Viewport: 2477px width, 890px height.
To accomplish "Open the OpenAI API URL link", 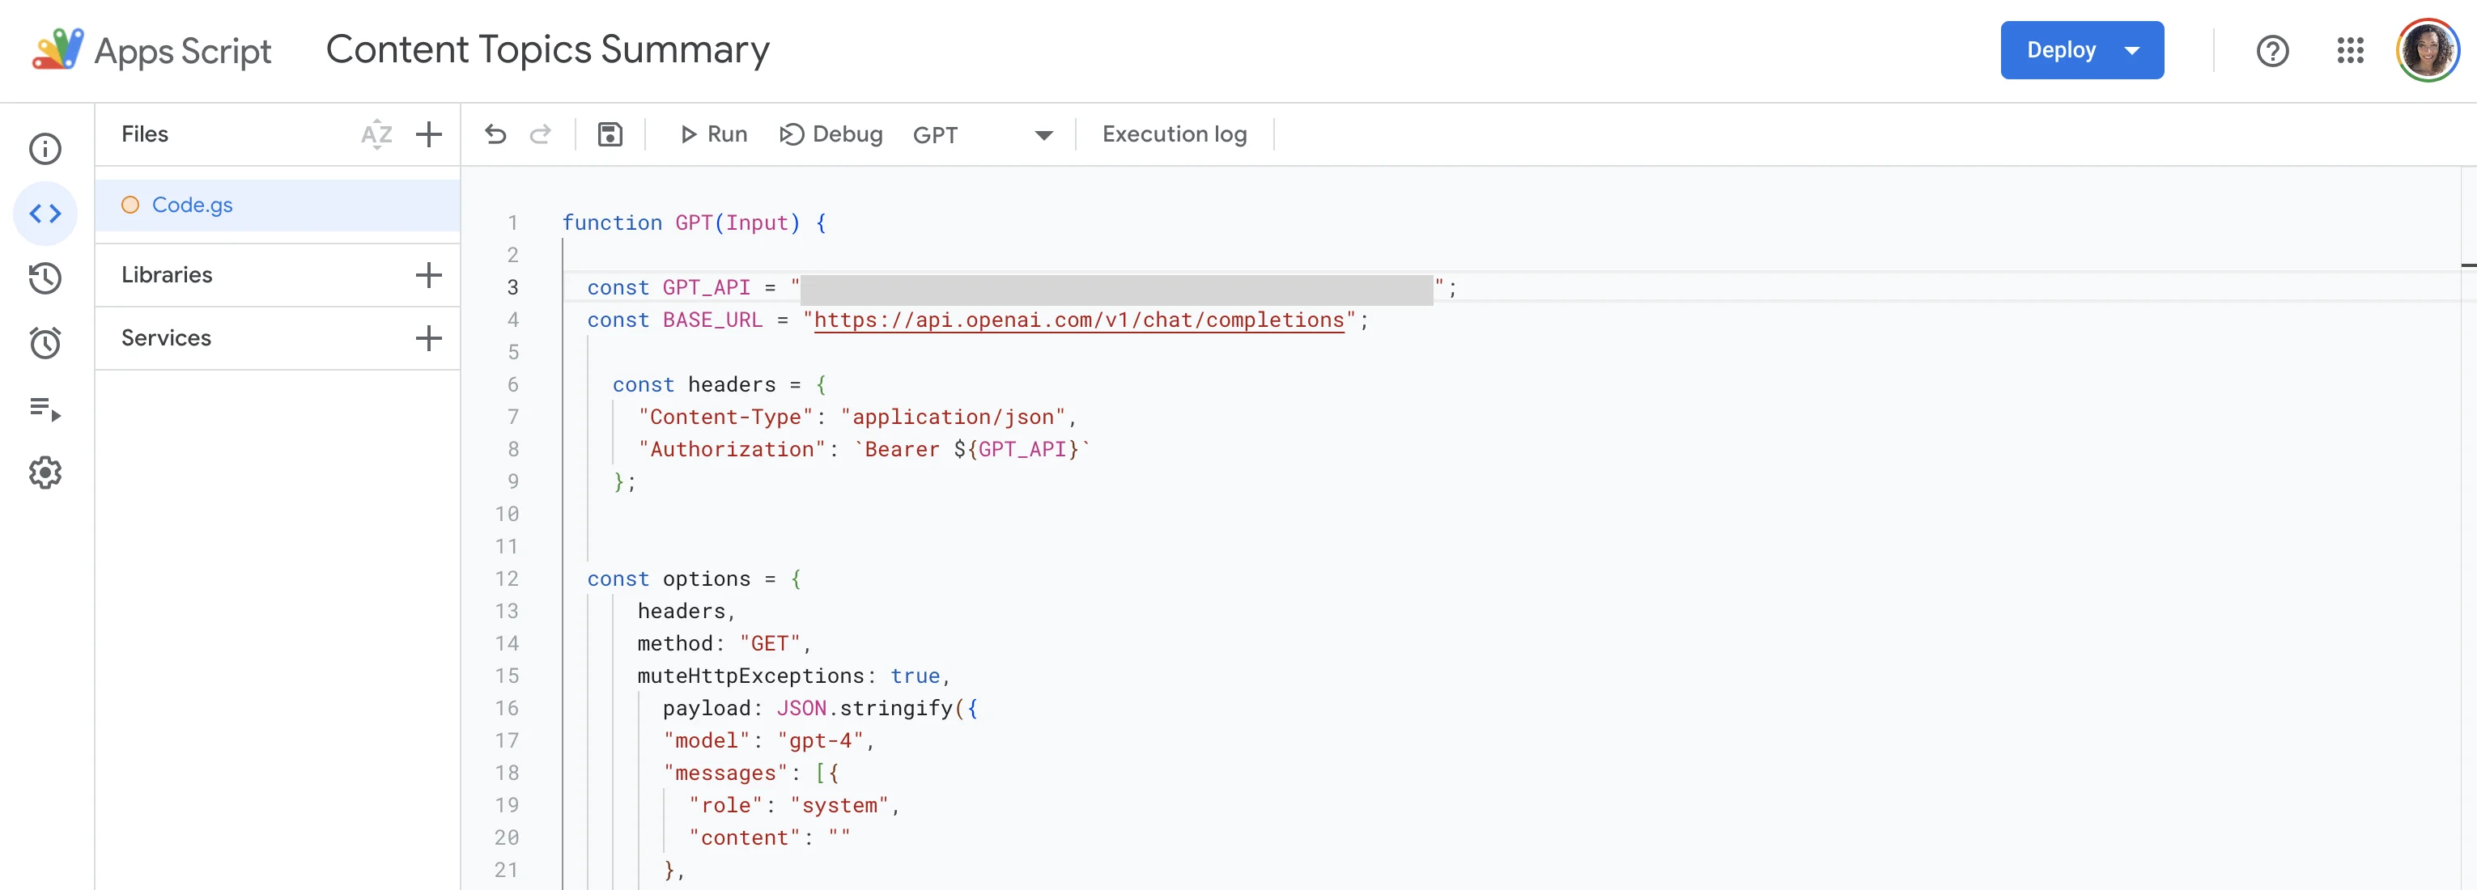I will [1078, 320].
